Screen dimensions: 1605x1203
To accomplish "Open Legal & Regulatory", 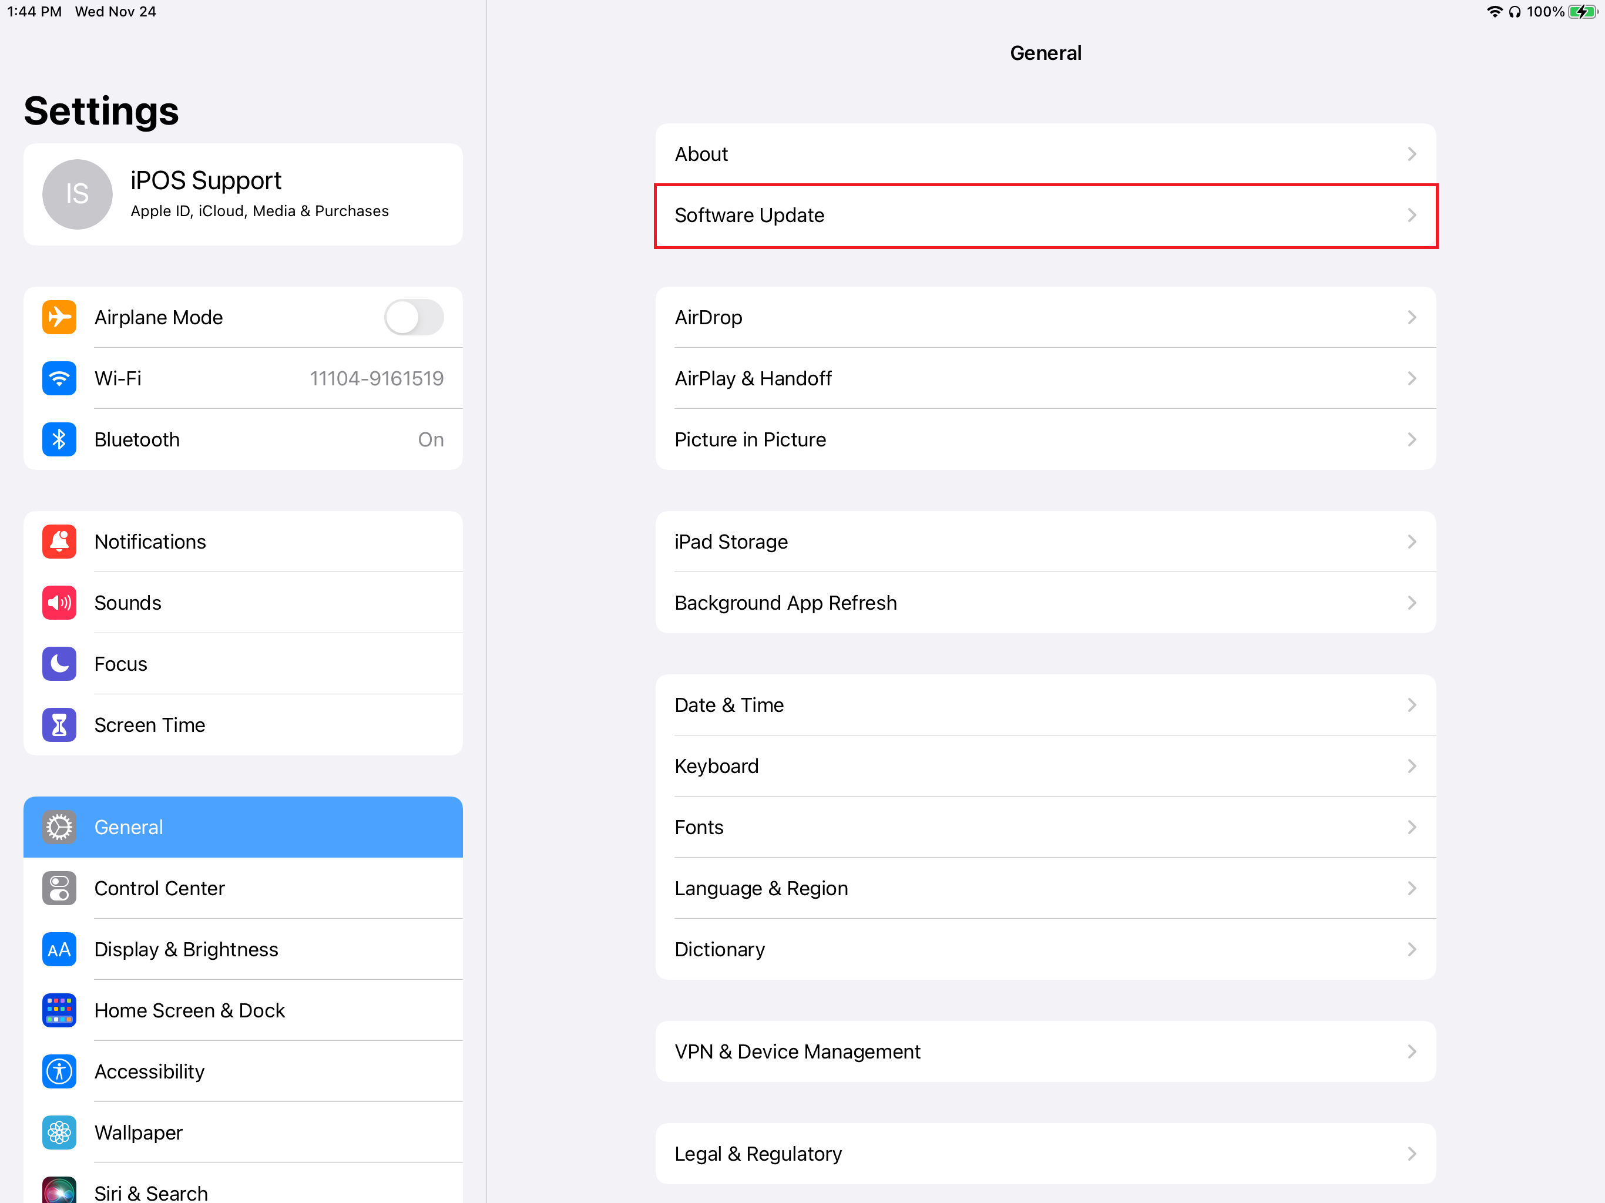I will [1046, 1154].
